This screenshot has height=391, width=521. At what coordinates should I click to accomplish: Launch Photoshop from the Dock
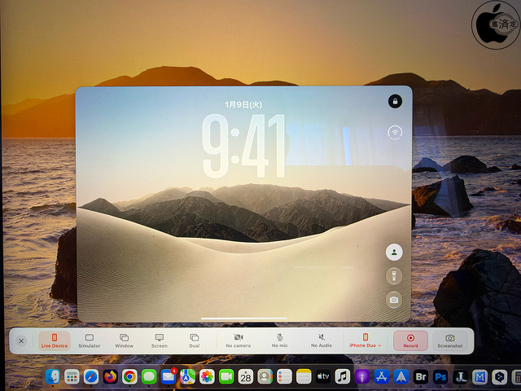440,376
